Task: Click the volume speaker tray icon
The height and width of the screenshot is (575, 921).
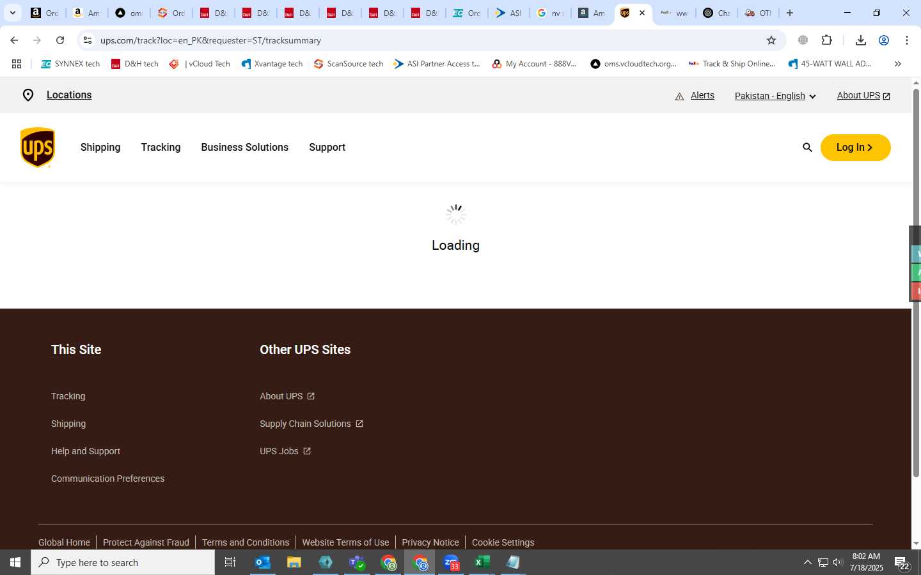Action: [838, 562]
